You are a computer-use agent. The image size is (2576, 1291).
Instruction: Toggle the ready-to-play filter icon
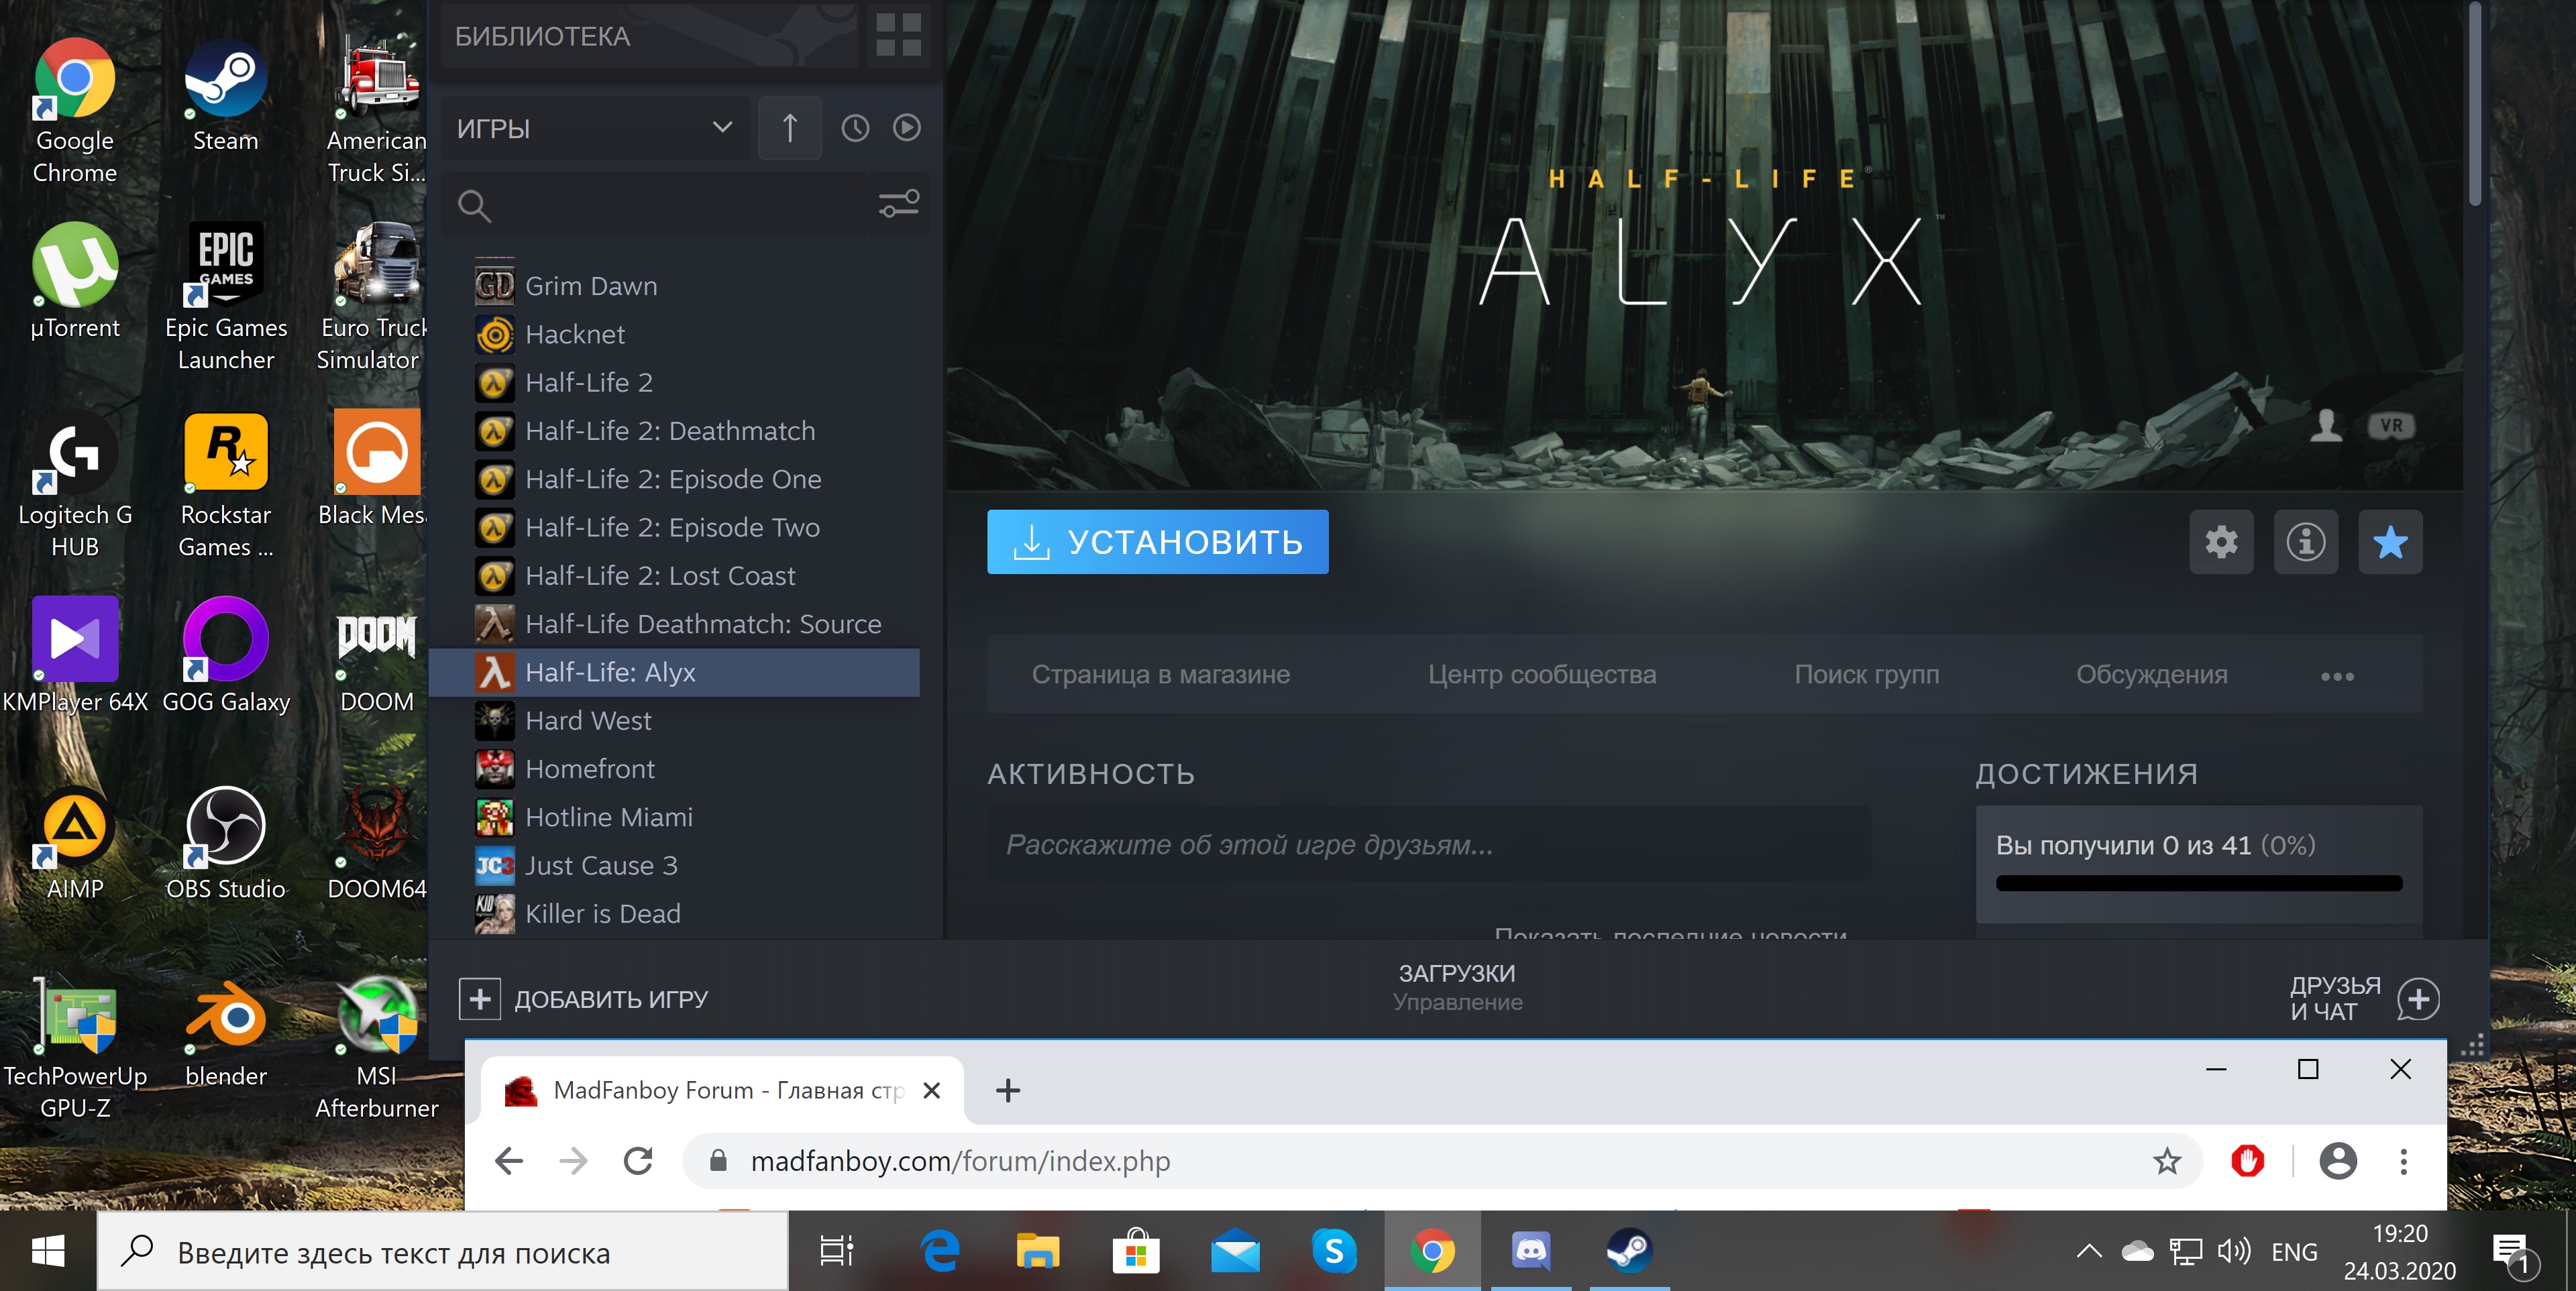pyautogui.click(x=907, y=128)
